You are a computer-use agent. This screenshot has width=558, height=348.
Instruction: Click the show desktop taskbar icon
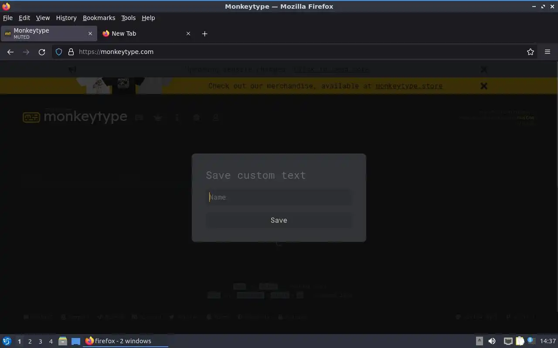point(76,341)
